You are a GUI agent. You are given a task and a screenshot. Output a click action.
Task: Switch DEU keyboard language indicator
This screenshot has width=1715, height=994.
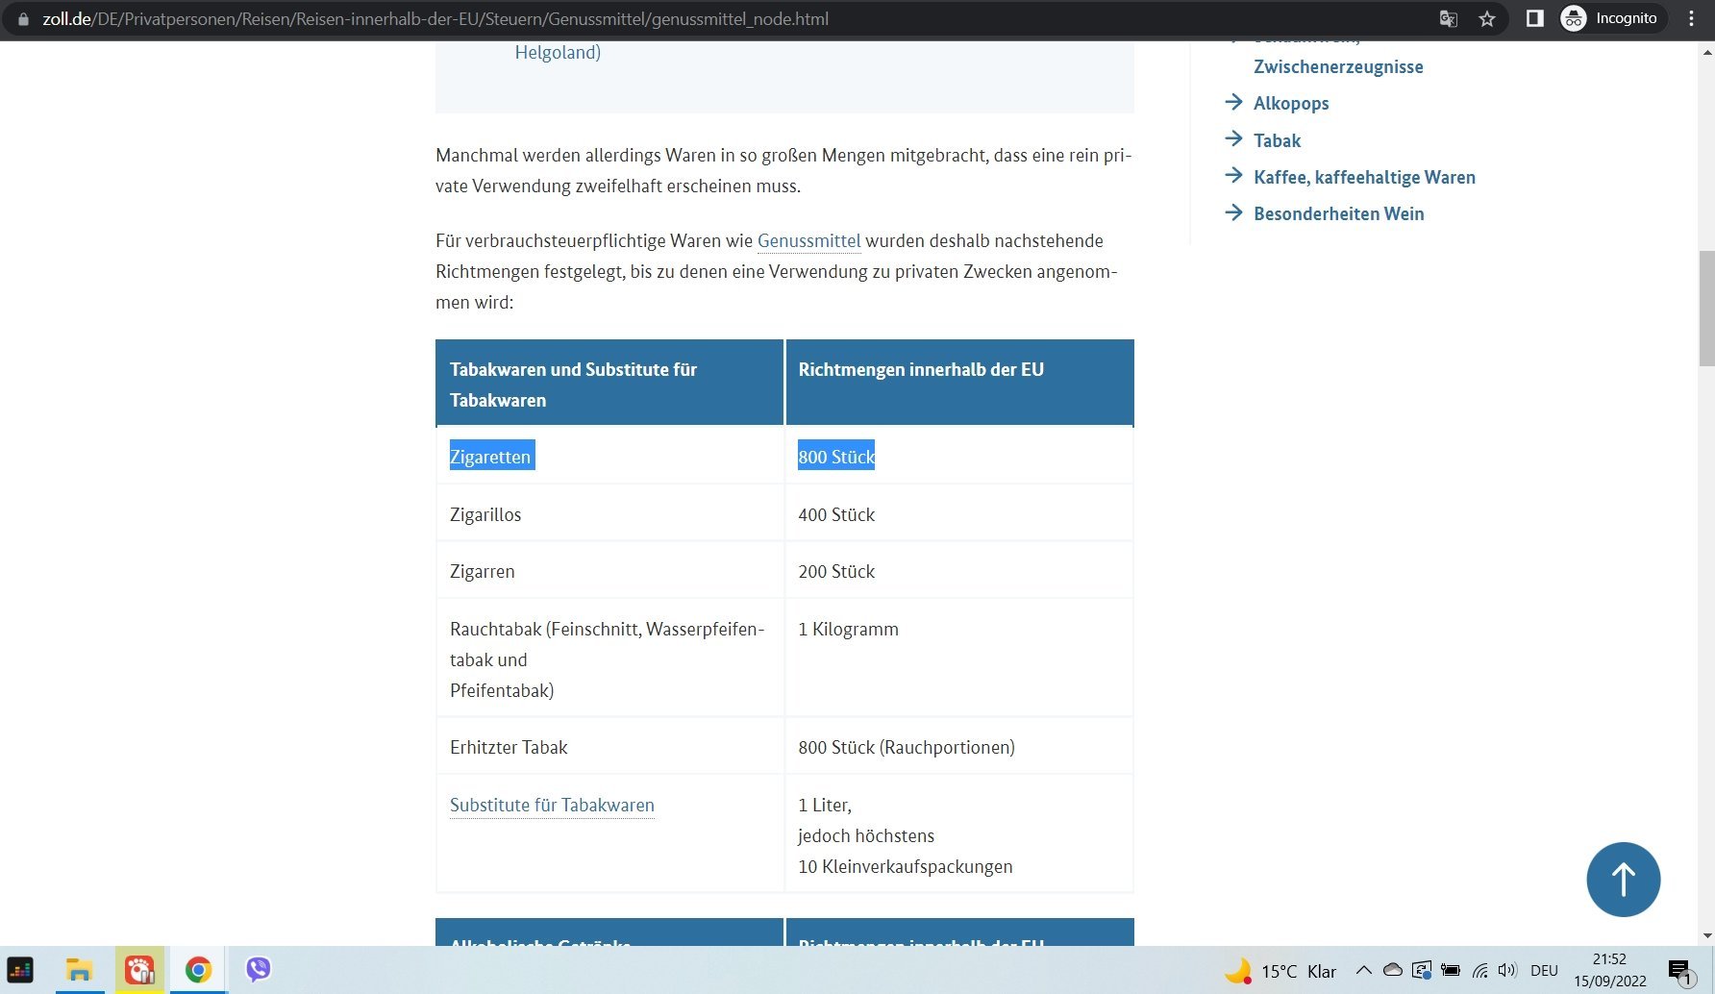click(1544, 971)
